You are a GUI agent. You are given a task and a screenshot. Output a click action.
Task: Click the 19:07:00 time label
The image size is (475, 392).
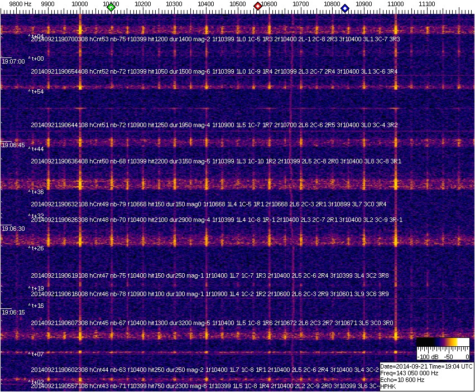tap(13, 62)
